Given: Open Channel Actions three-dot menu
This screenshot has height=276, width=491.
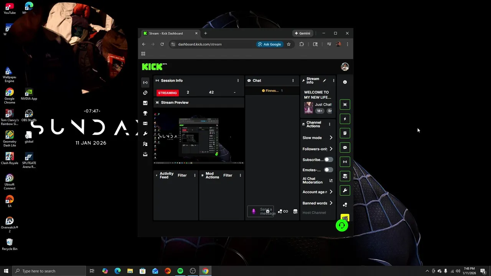Looking at the screenshot, I should tap(329, 124).
